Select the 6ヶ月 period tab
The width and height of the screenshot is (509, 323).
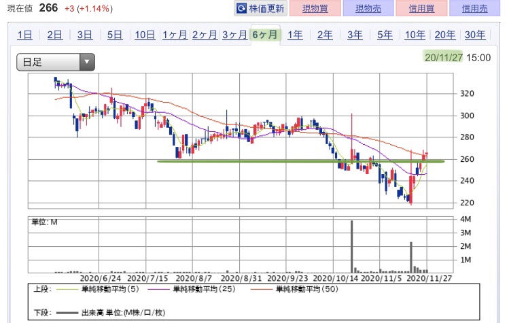[265, 35]
